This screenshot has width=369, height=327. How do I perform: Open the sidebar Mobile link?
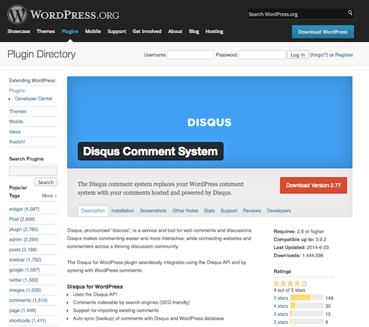tap(16, 121)
